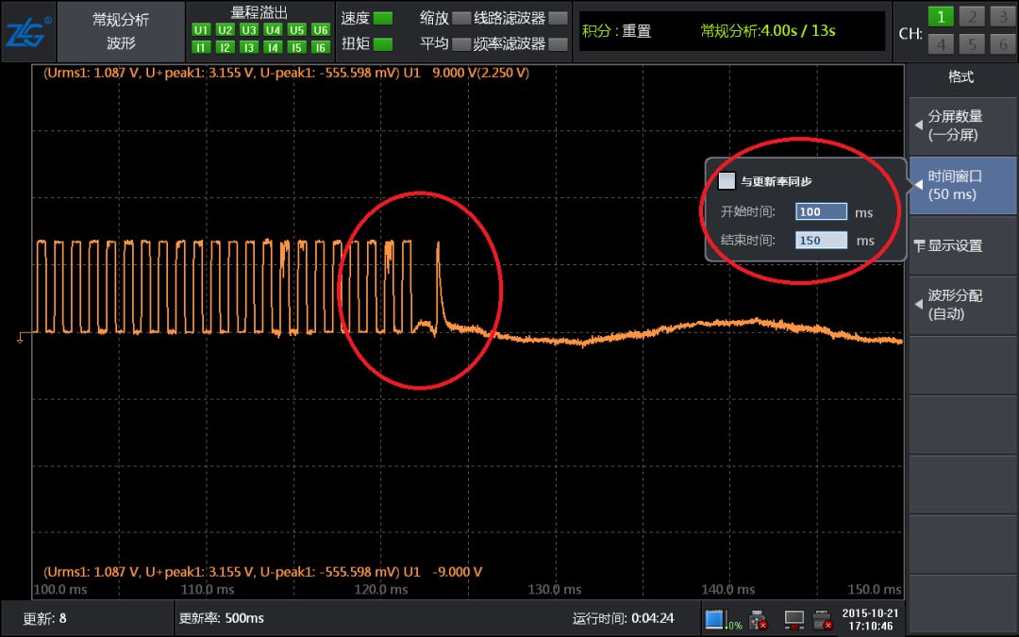
Task: Click the 开始时间 input field
Action: (x=821, y=212)
